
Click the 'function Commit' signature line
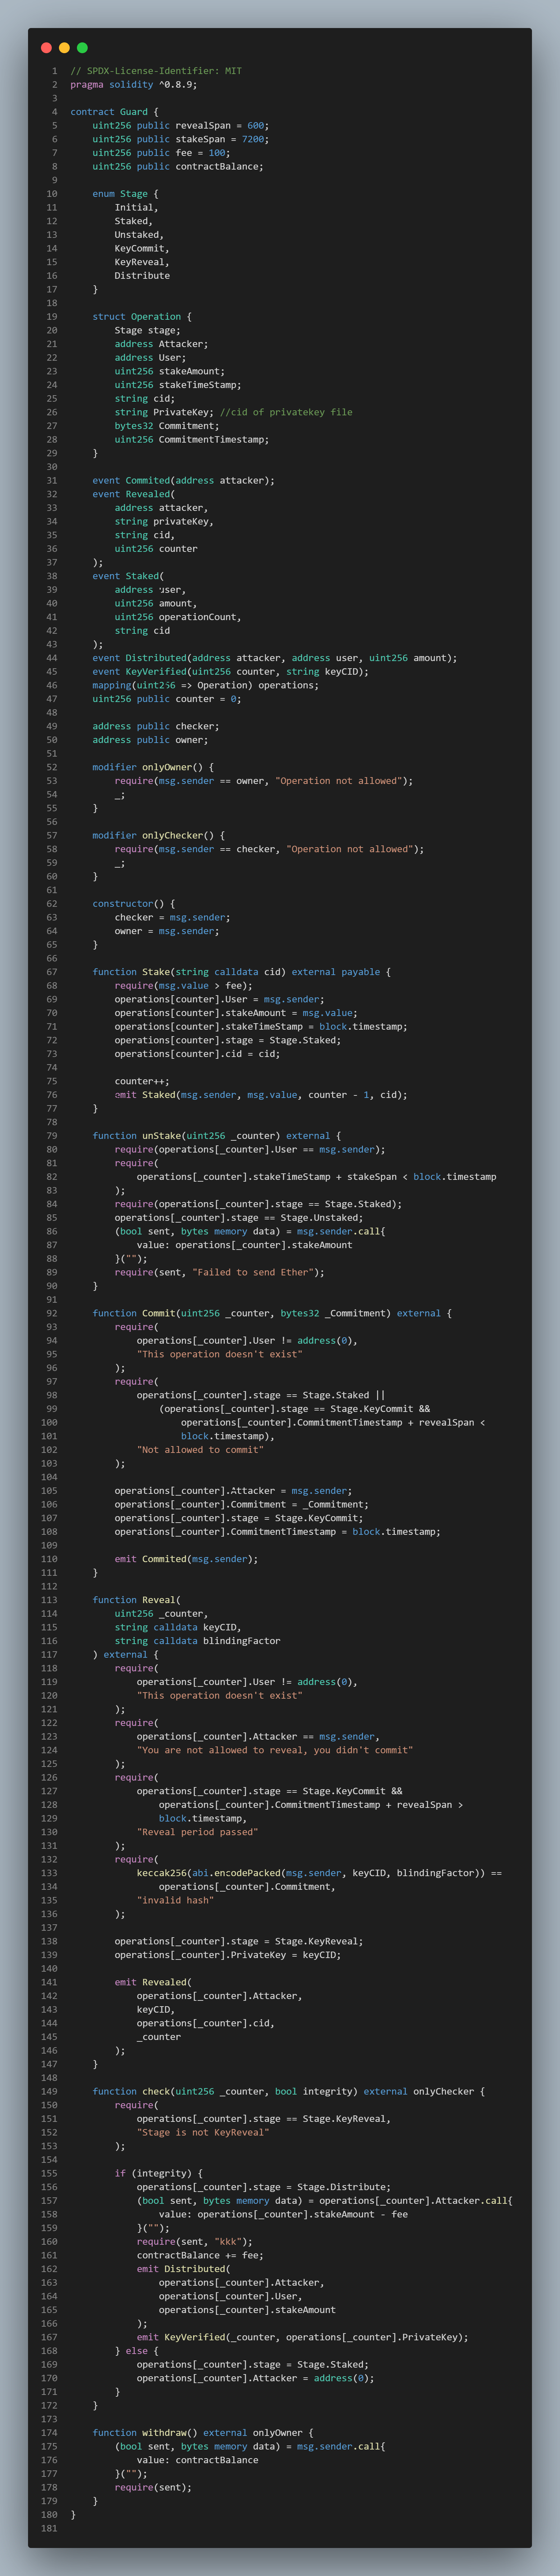tap(272, 1313)
